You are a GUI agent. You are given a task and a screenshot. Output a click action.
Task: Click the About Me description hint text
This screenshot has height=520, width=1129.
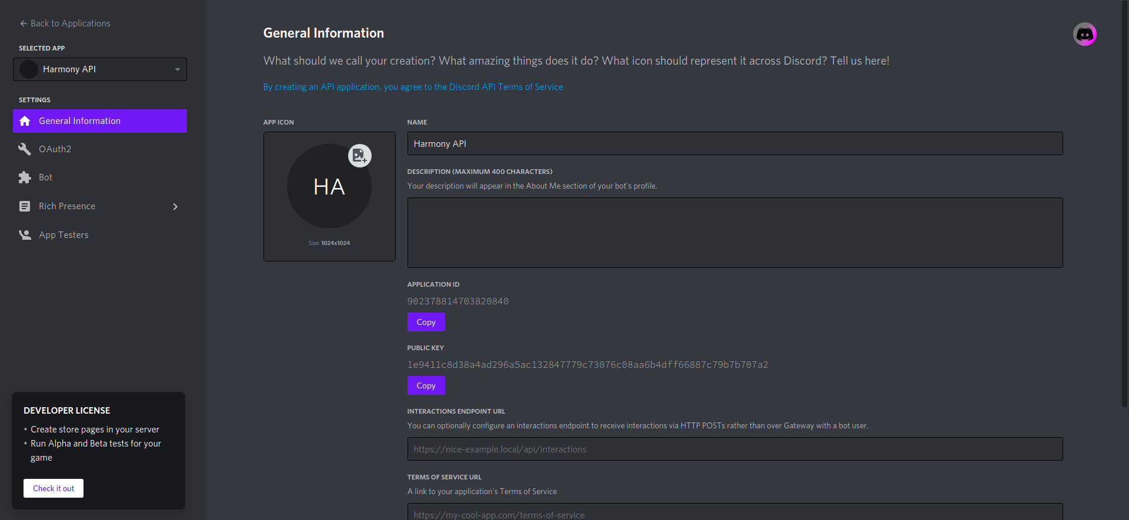532,186
